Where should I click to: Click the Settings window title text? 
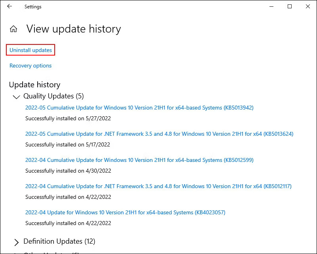33,7
